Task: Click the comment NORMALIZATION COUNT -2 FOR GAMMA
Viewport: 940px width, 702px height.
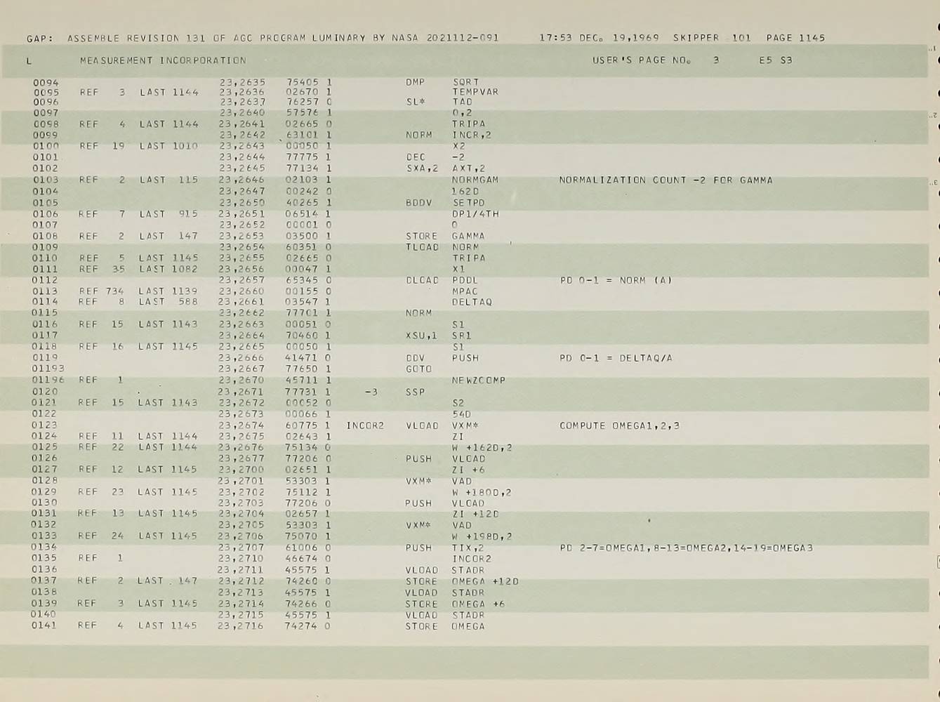Action: click(x=666, y=180)
